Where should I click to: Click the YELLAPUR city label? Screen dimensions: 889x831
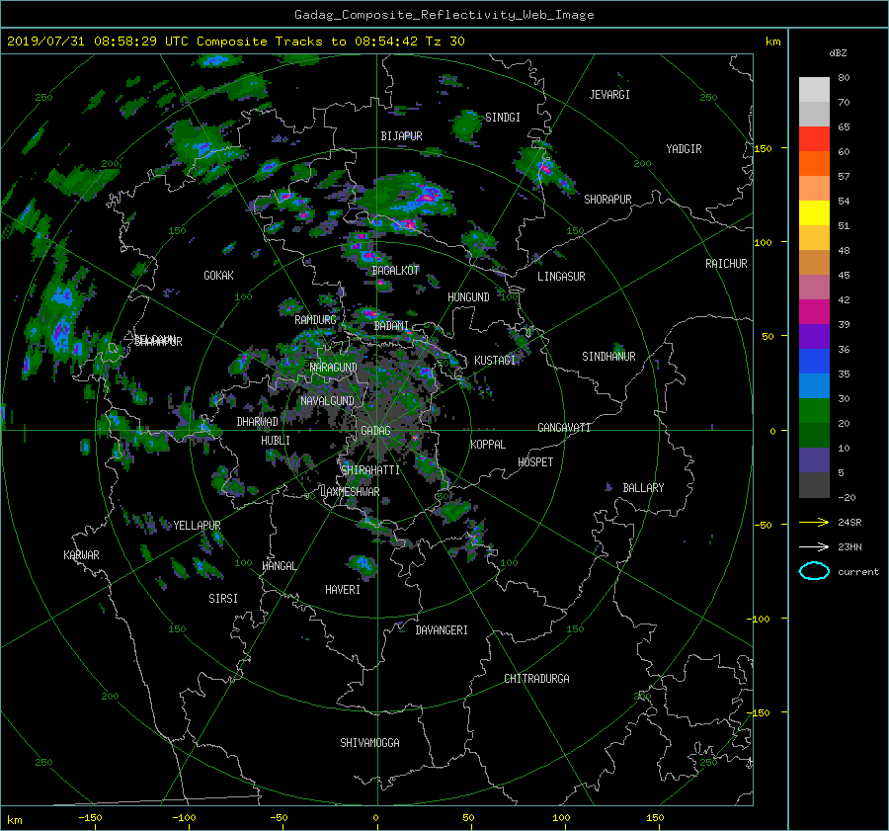[197, 526]
